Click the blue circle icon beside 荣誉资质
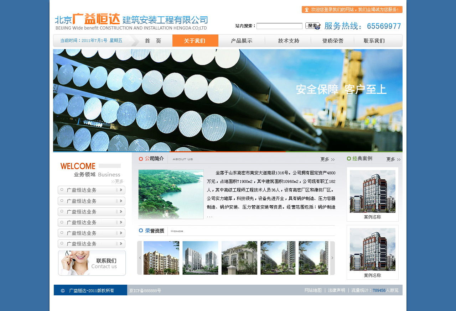 click(x=141, y=231)
